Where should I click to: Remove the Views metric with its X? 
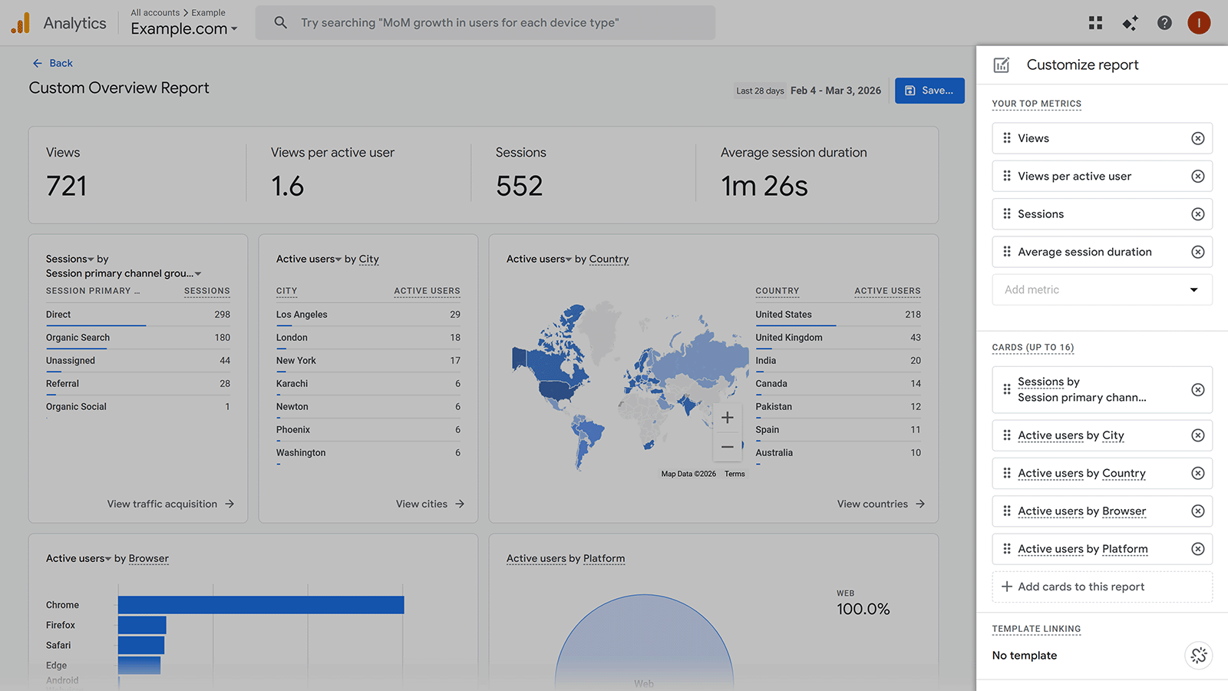click(x=1198, y=138)
